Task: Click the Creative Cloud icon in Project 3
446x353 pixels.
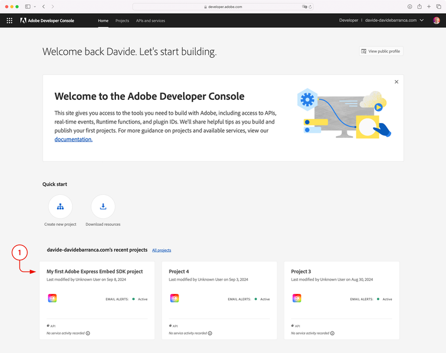Action: (x=297, y=298)
